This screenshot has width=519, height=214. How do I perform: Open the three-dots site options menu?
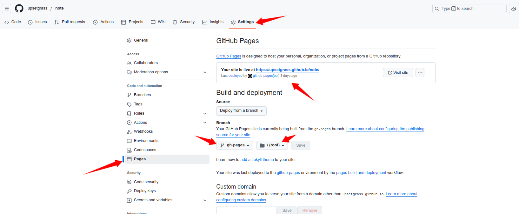pos(420,73)
